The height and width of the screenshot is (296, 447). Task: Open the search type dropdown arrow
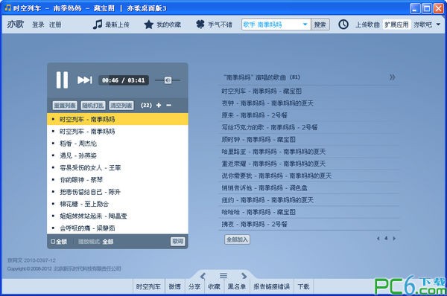(x=305, y=25)
